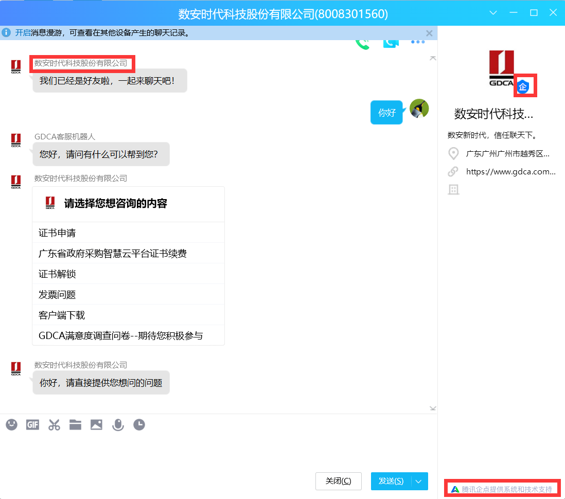Click the 您好，请问有什么可以帮到您? message

click(x=101, y=154)
